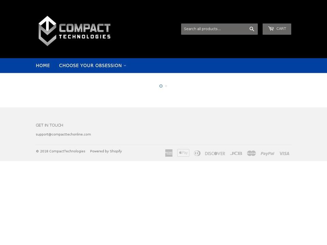Select the first slideshow dot
327x245 pixels.
click(161, 86)
